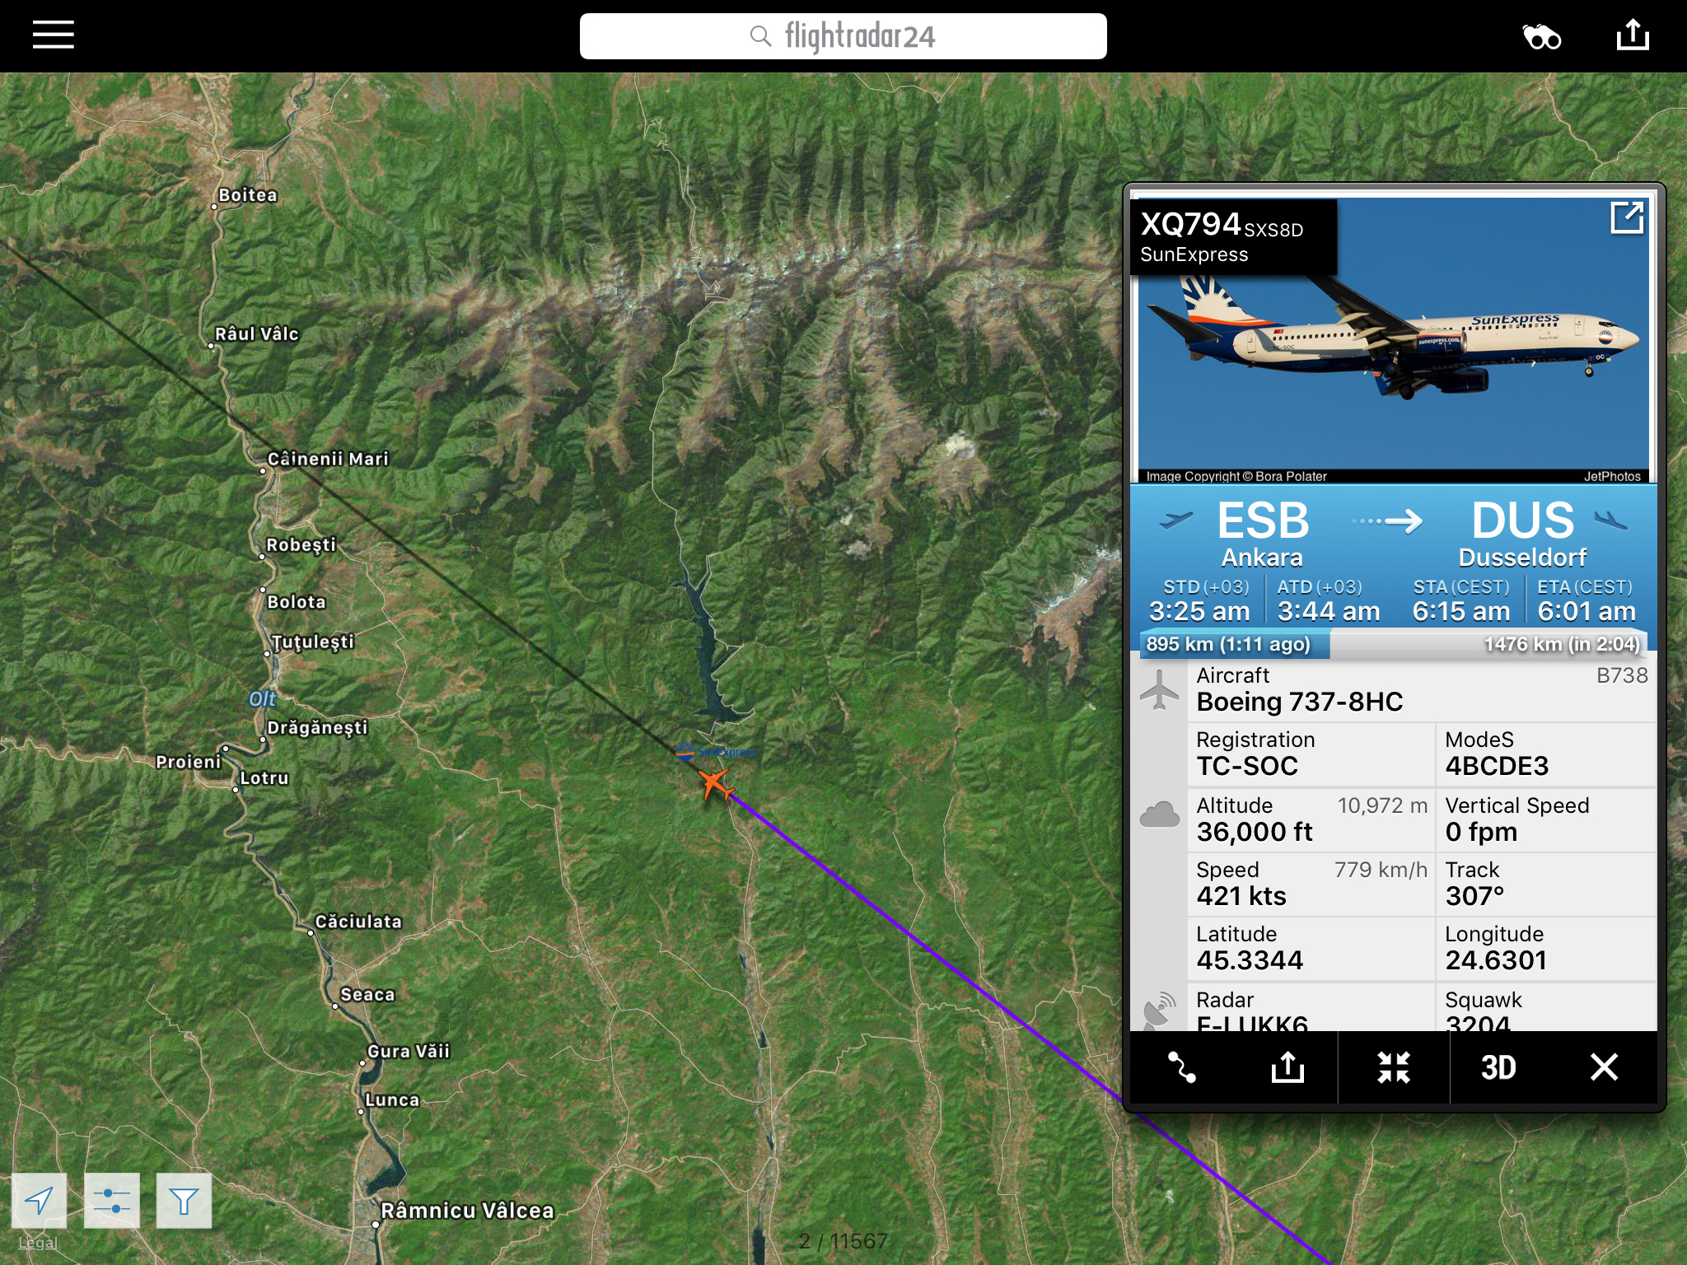Center map on my location
This screenshot has height=1265, width=1687.
pyautogui.click(x=40, y=1201)
